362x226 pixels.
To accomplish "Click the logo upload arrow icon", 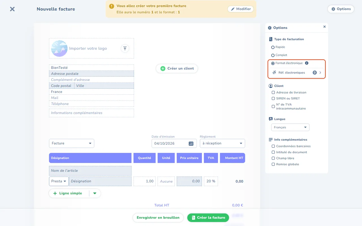I will click(x=125, y=48).
